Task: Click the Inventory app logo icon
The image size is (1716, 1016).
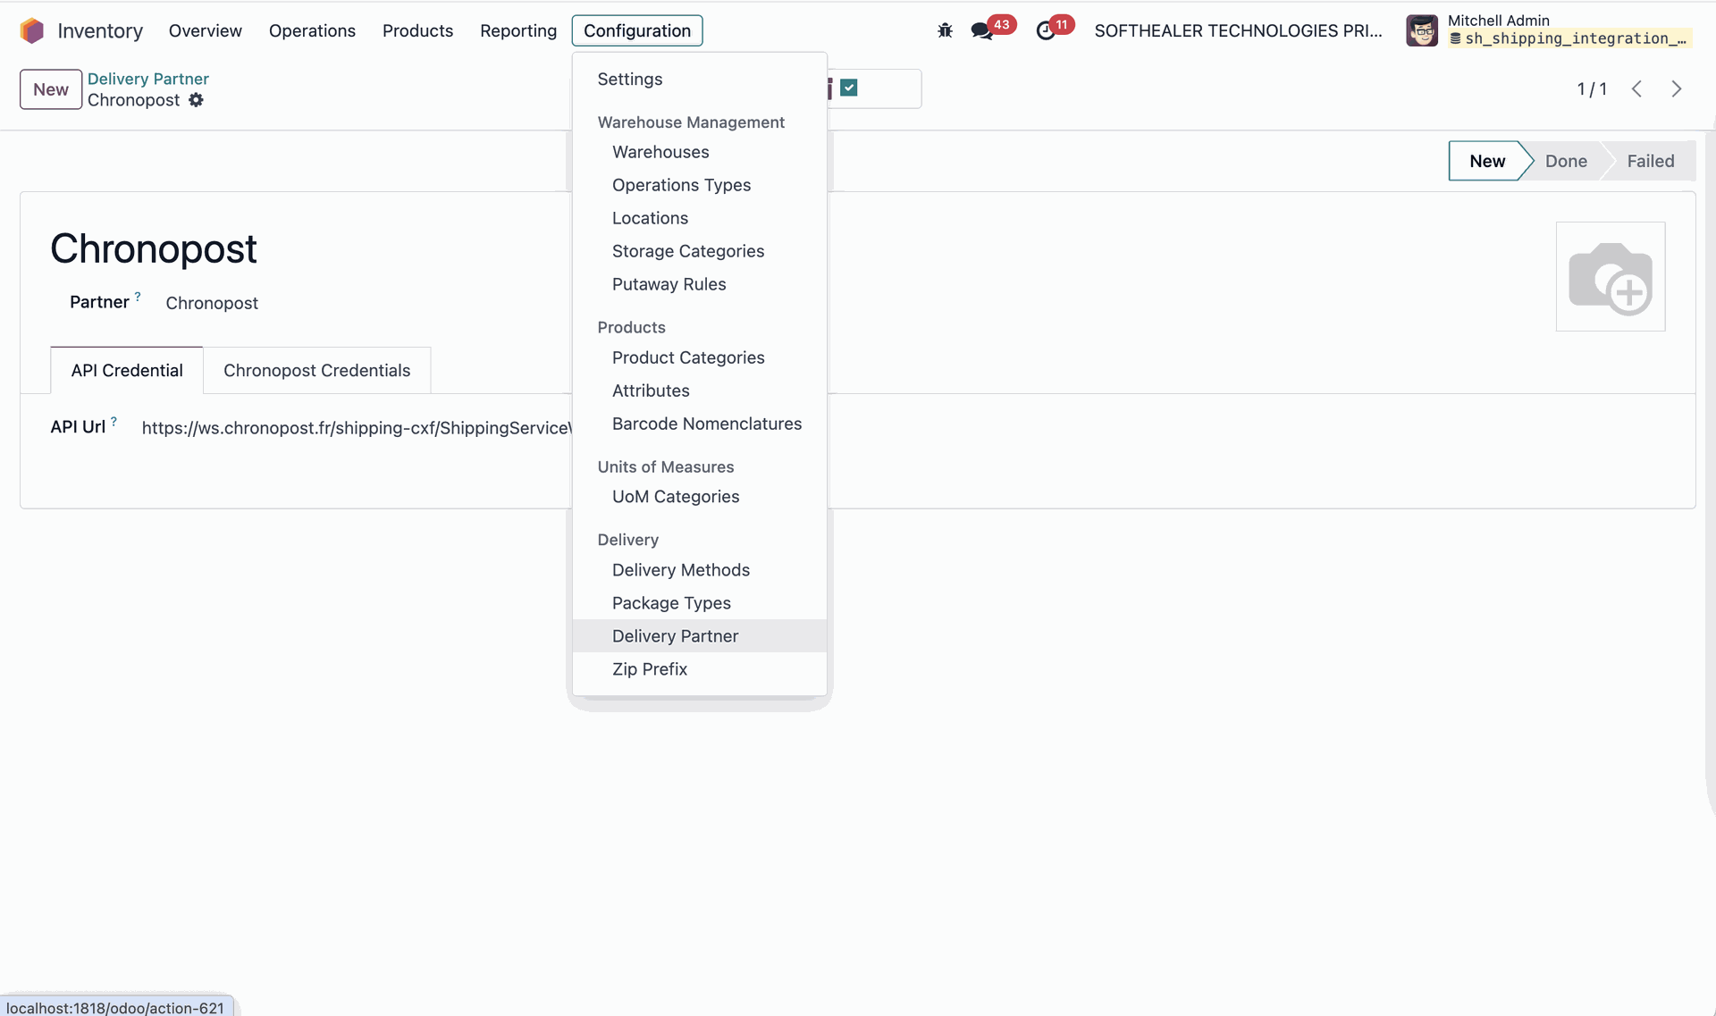Action: pos(32,30)
